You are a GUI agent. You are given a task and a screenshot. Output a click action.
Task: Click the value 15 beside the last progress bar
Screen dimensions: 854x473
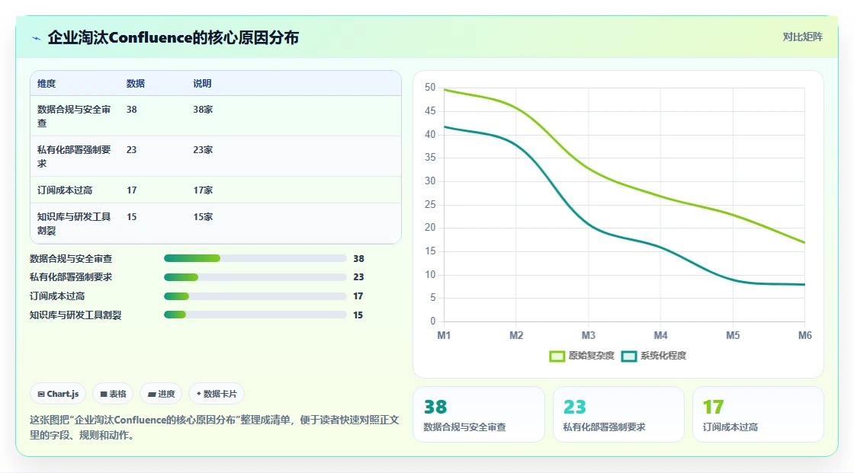click(358, 315)
